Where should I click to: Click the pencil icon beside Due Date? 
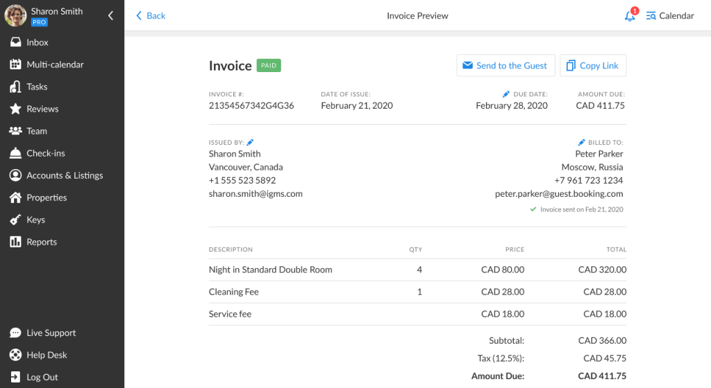tap(506, 94)
